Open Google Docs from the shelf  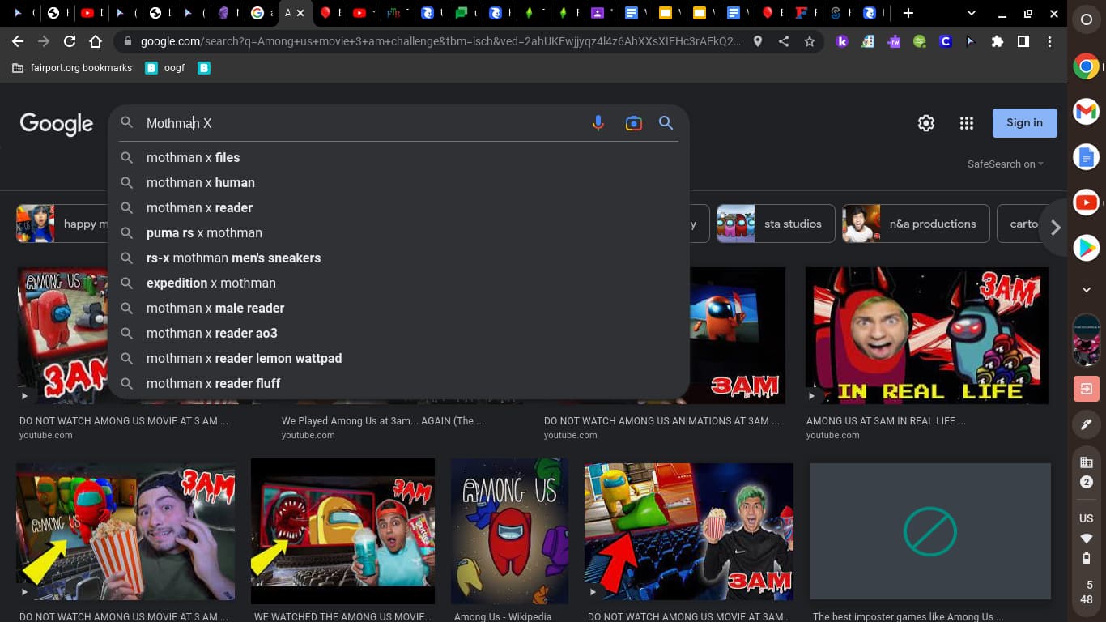[x=1087, y=157]
